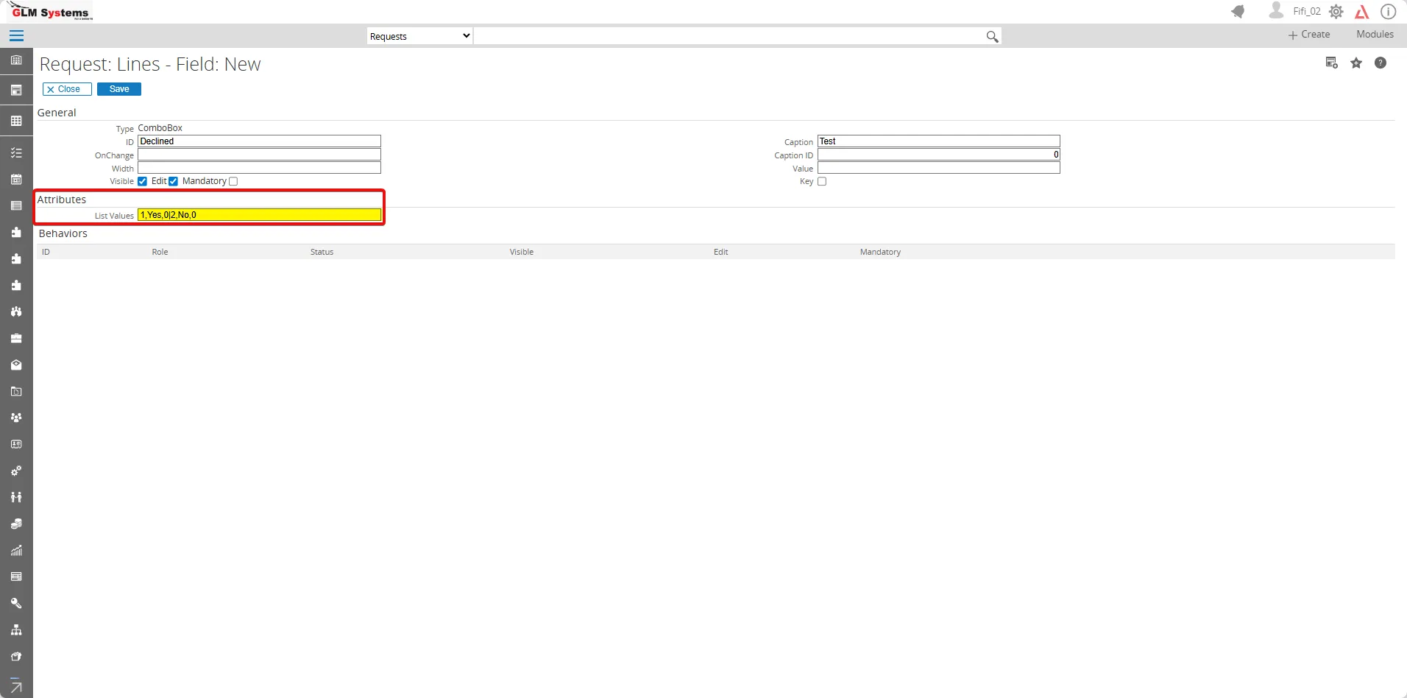1407x698 pixels.
Task: Click the notifications tag icon
Action: coord(1238,12)
